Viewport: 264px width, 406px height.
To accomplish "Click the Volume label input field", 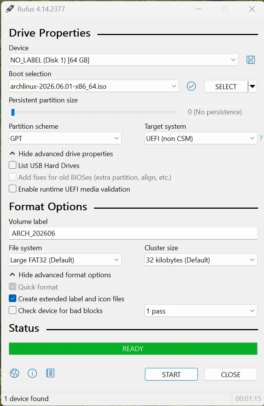I will tap(133, 233).
